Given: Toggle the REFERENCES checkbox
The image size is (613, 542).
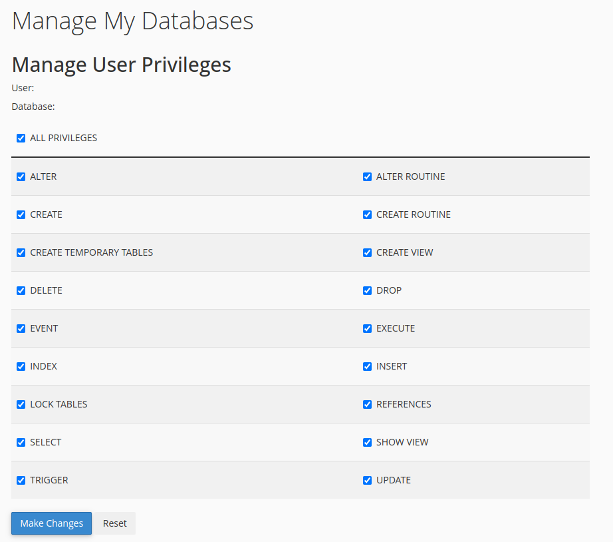Looking at the screenshot, I should point(368,405).
